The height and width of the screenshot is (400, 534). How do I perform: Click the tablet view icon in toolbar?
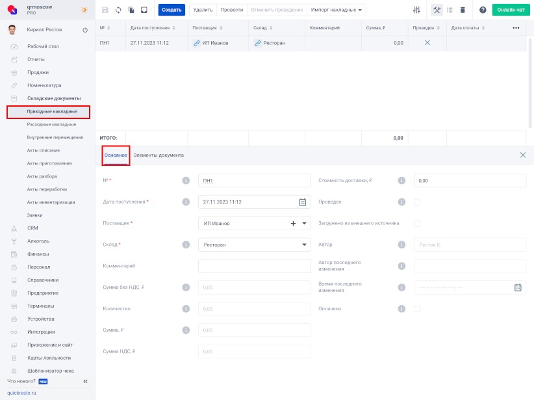[144, 10]
